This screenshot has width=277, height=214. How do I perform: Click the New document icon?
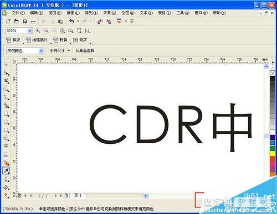8,21
